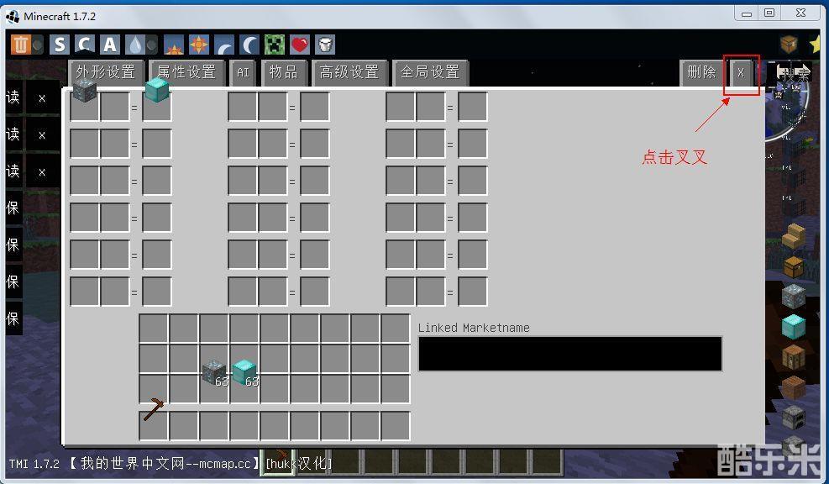Set time to sunset crescent icon
829x484 pixels.
coord(224,45)
